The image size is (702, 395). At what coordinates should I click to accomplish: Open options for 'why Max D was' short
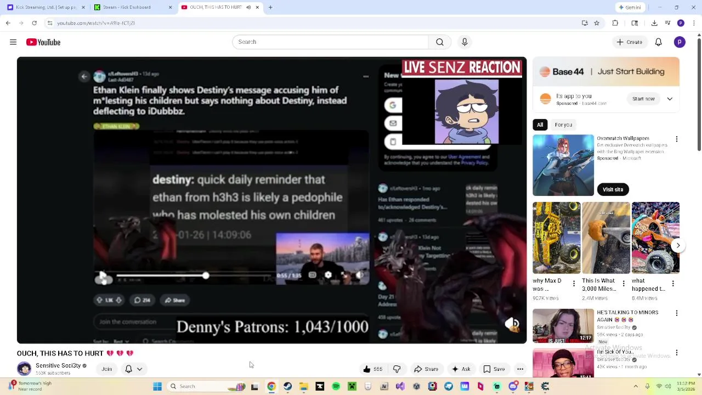[x=574, y=284]
